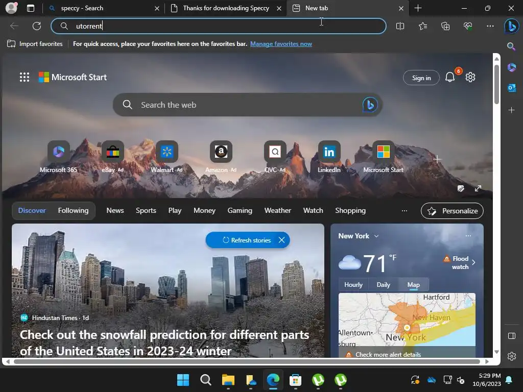Select the Discover feed tab
Screen dimensions: 523x392
pos(32,211)
